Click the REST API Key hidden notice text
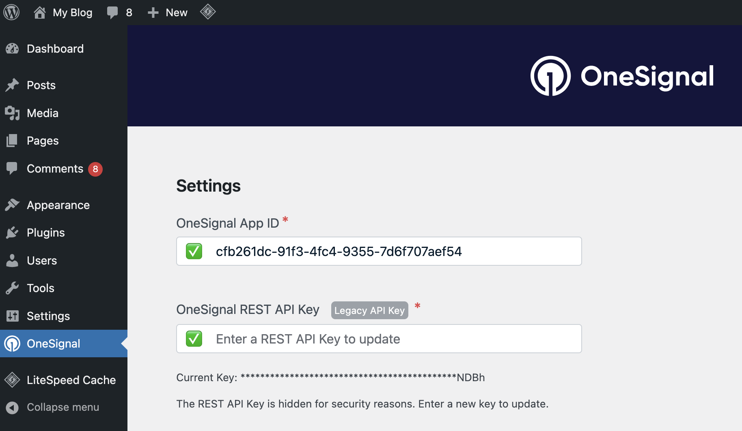 [x=362, y=404]
